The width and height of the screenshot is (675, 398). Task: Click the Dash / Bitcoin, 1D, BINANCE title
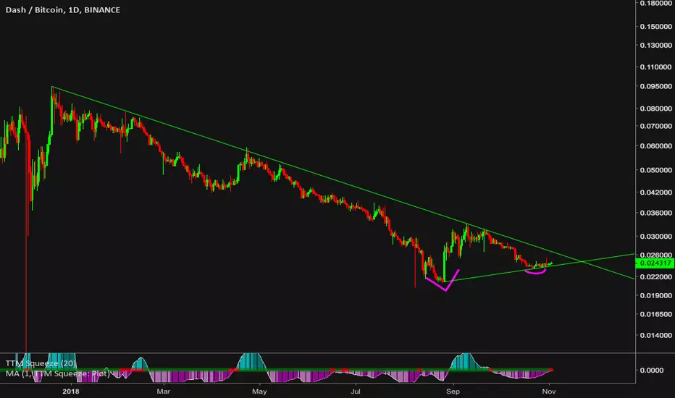(x=63, y=10)
